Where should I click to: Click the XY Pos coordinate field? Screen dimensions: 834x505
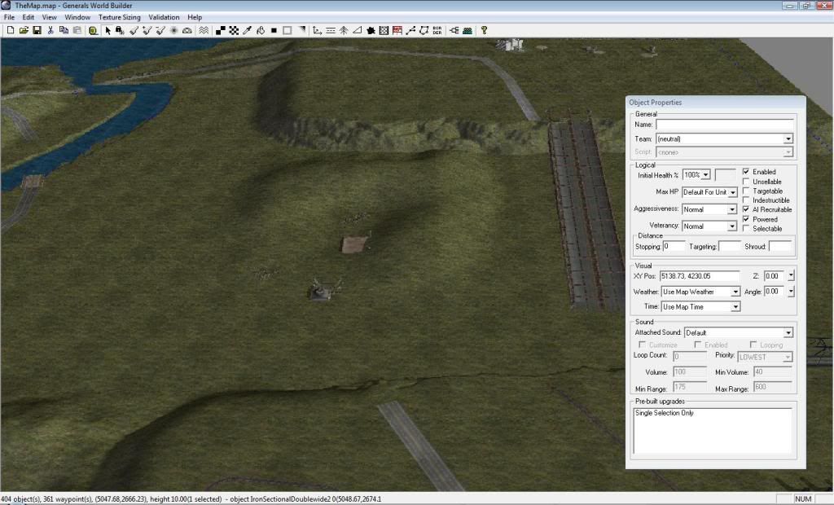point(699,276)
